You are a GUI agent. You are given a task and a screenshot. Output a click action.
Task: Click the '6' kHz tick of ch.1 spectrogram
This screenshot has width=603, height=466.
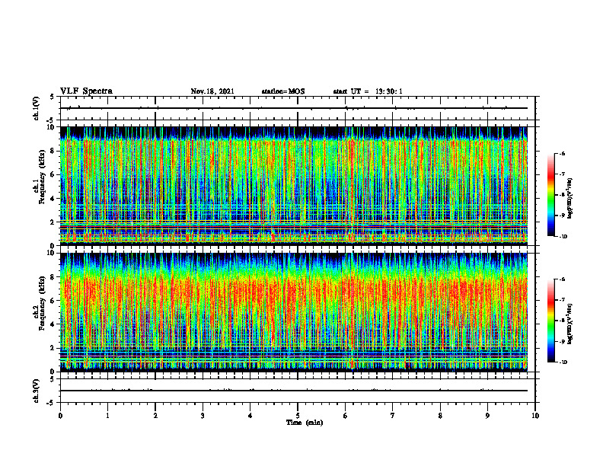[x=54, y=174]
